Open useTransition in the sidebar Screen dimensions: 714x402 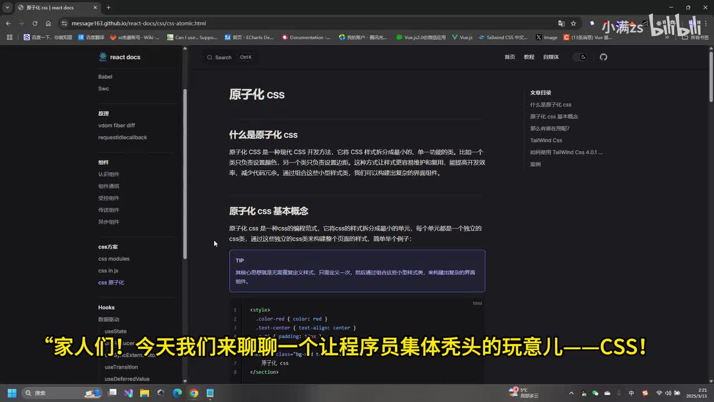point(121,367)
